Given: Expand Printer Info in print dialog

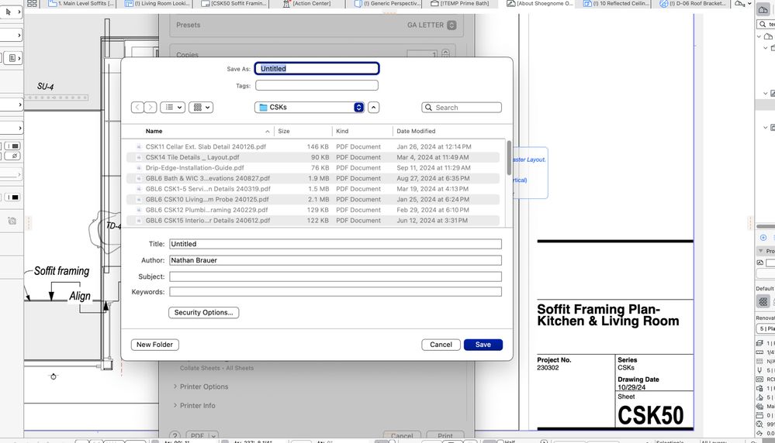Looking at the screenshot, I should click(194, 406).
